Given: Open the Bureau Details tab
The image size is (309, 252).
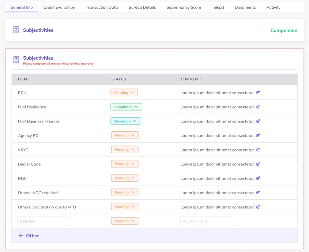Looking at the screenshot, I should click(142, 7).
